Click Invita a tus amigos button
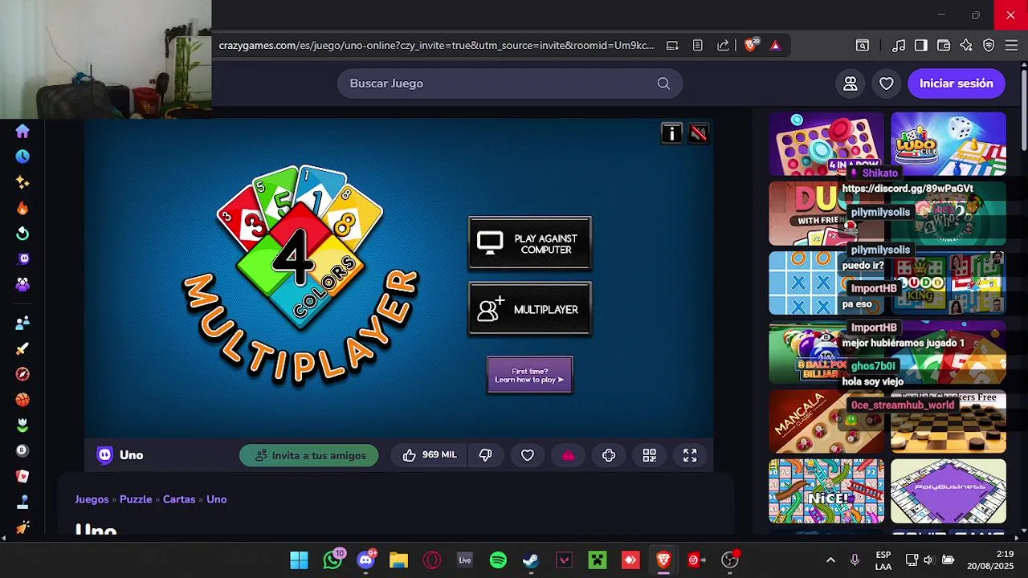Viewport: 1028px width, 578px height. point(309,455)
